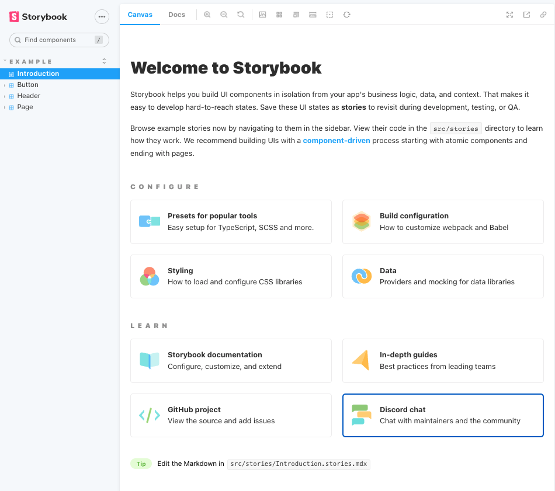
Task: Enter full screen mode
Action: coord(509,15)
